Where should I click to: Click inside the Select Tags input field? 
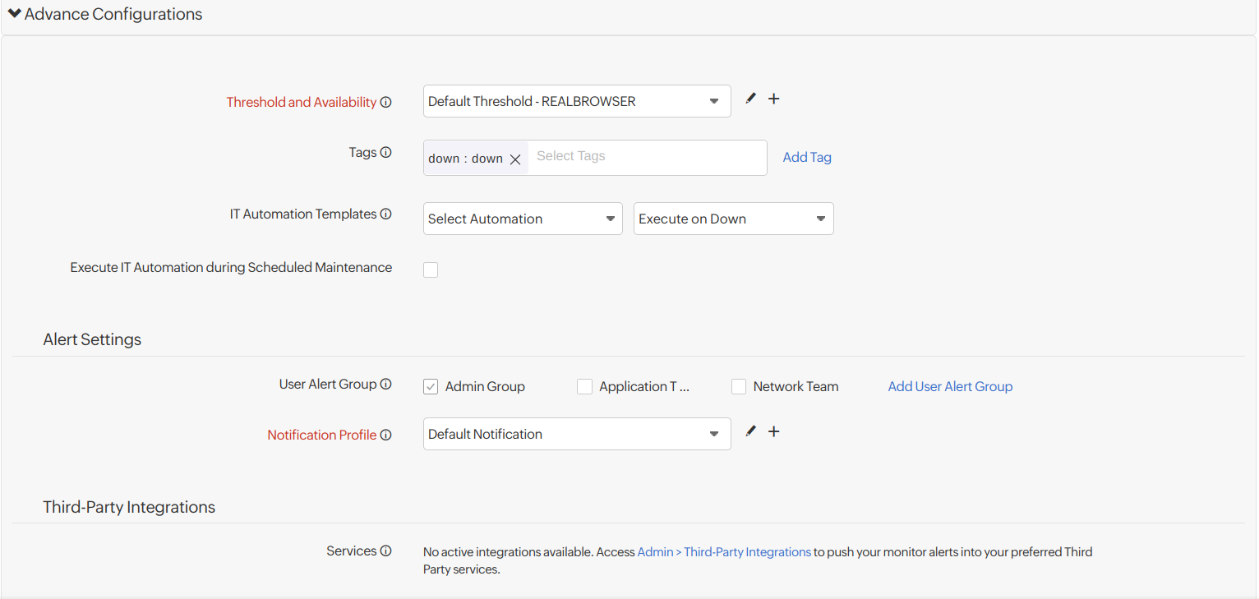pos(645,157)
